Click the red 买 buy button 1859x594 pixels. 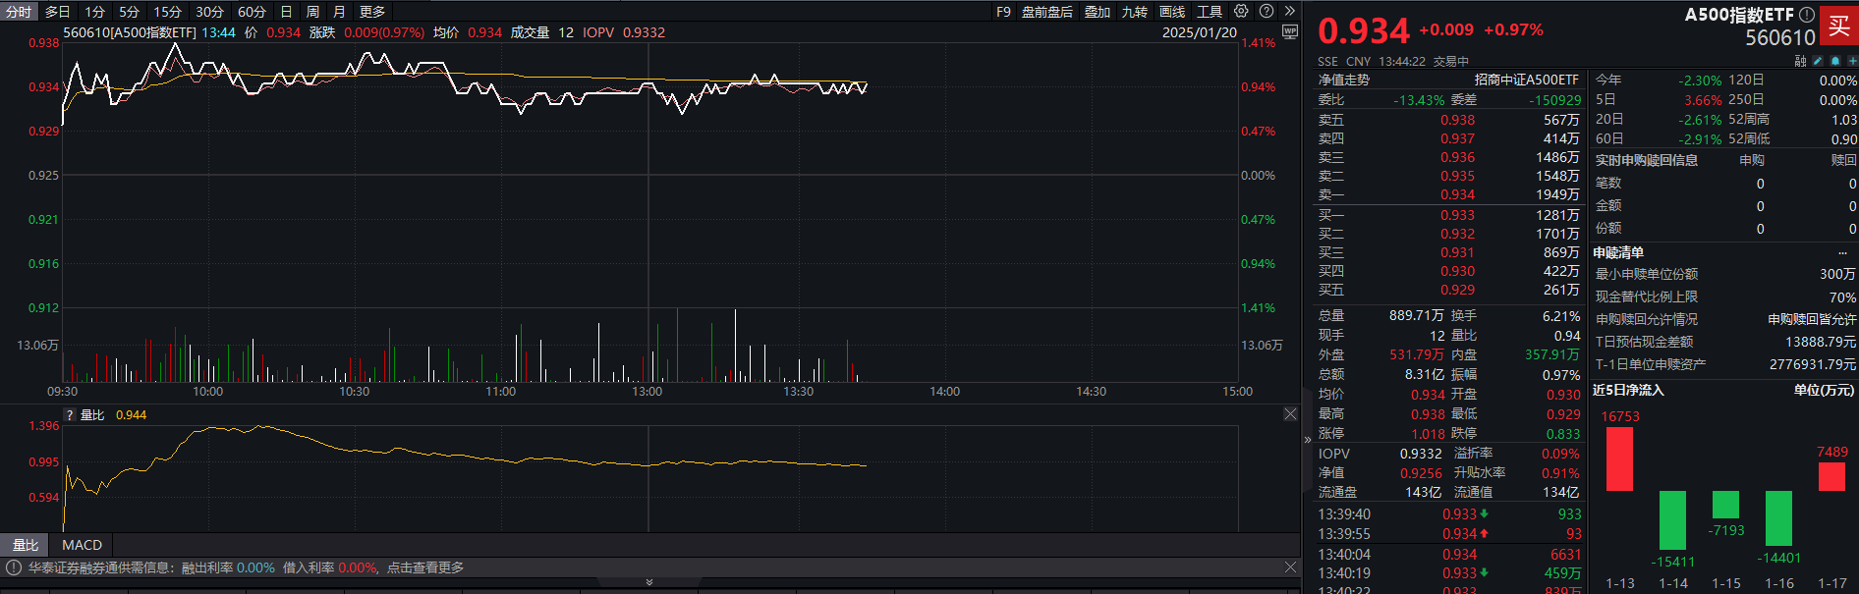[1838, 26]
